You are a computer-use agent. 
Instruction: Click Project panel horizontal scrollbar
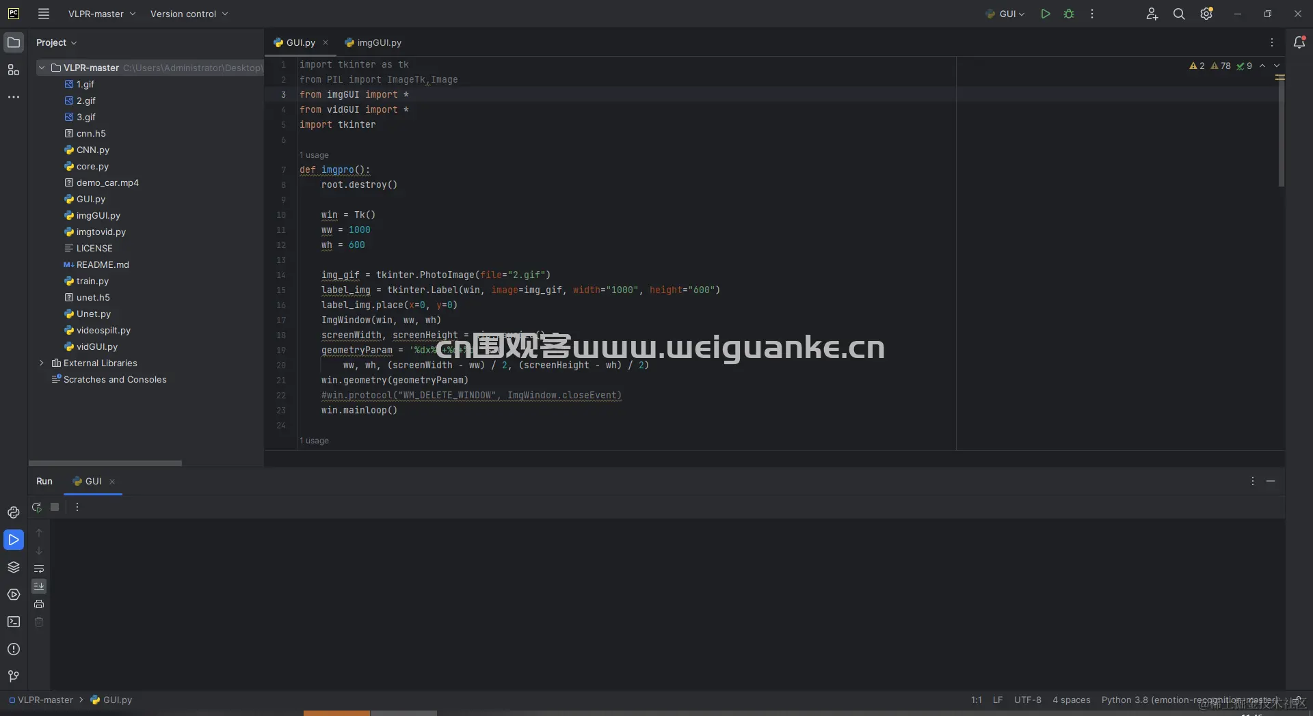point(105,463)
